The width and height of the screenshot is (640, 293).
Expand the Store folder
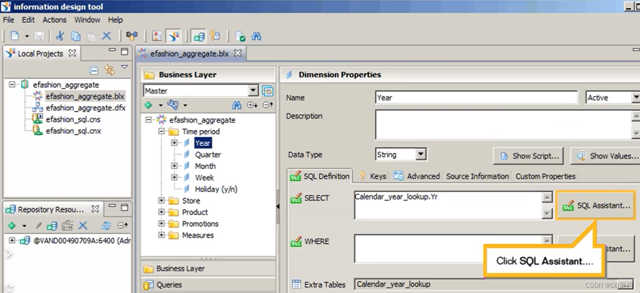tap(162, 201)
